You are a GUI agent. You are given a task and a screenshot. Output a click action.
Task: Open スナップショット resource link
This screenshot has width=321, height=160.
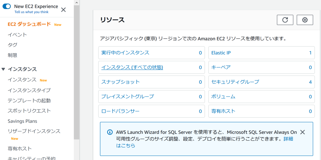coord(120,82)
